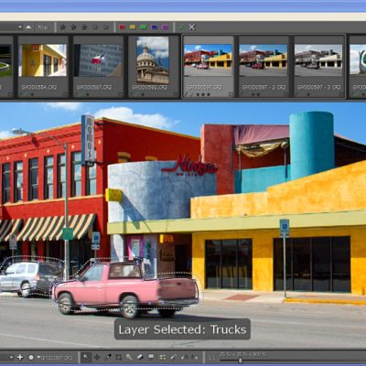Open the sort dropdown arrow beside the up arrow
366x366 pixels.
(x=20, y=27)
